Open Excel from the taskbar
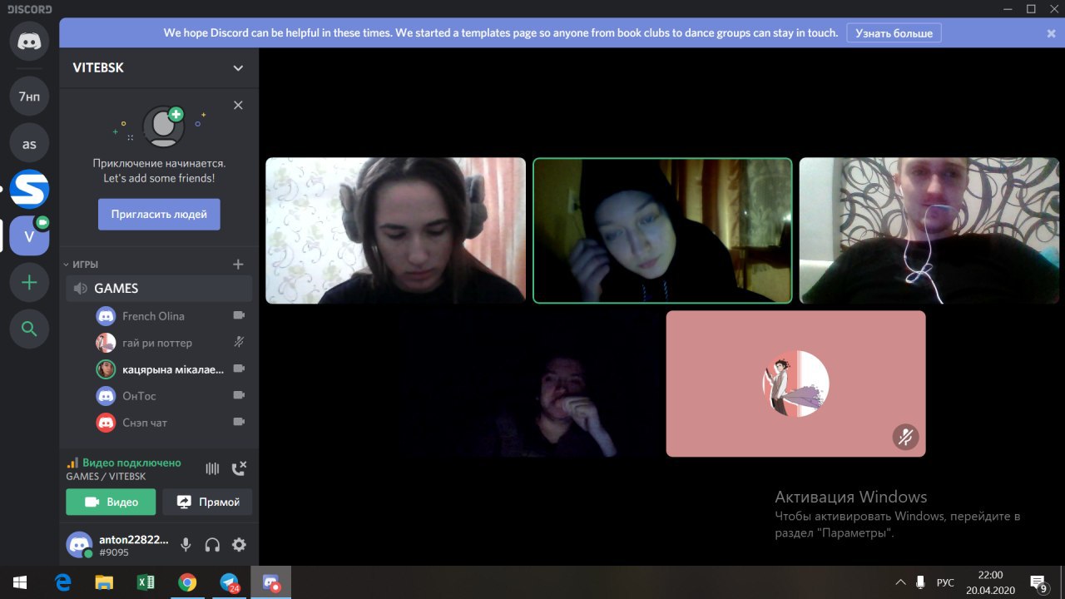 tap(146, 582)
